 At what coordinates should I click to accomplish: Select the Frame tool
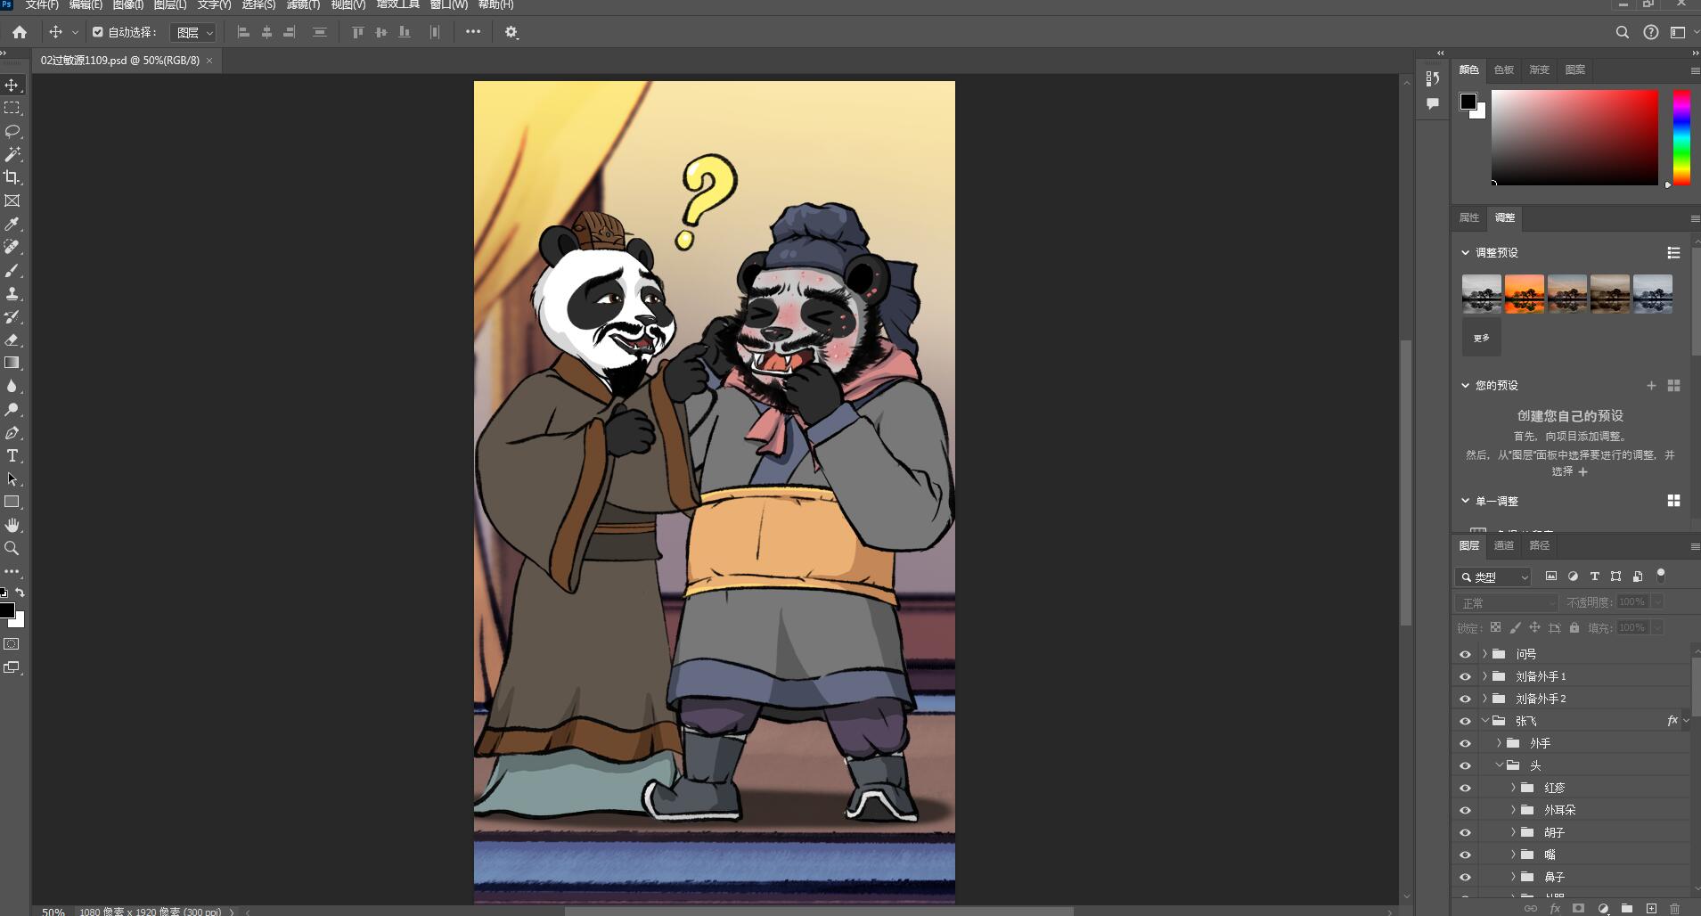point(12,200)
